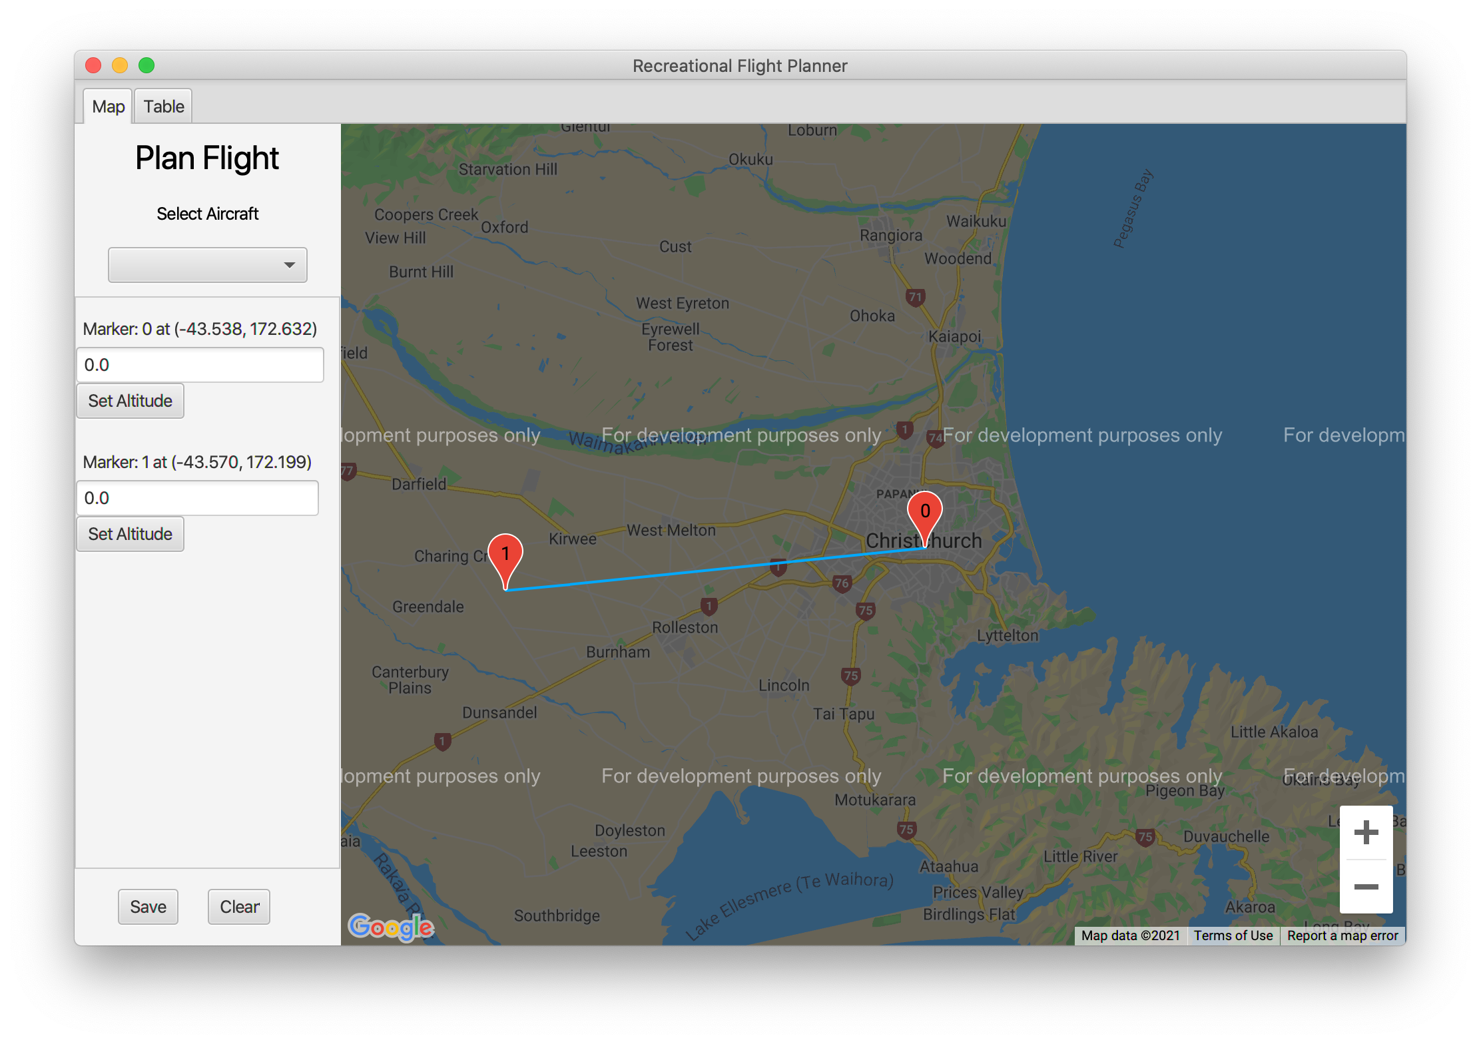Click highway 77 shield near Darfield
This screenshot has width=1481, height=1044.
348,472
